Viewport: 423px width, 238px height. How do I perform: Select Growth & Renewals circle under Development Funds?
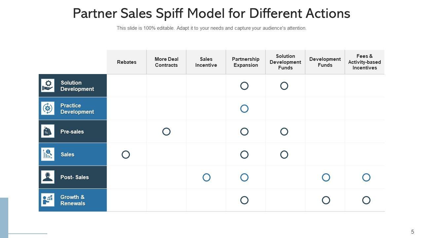pos(326,200)
